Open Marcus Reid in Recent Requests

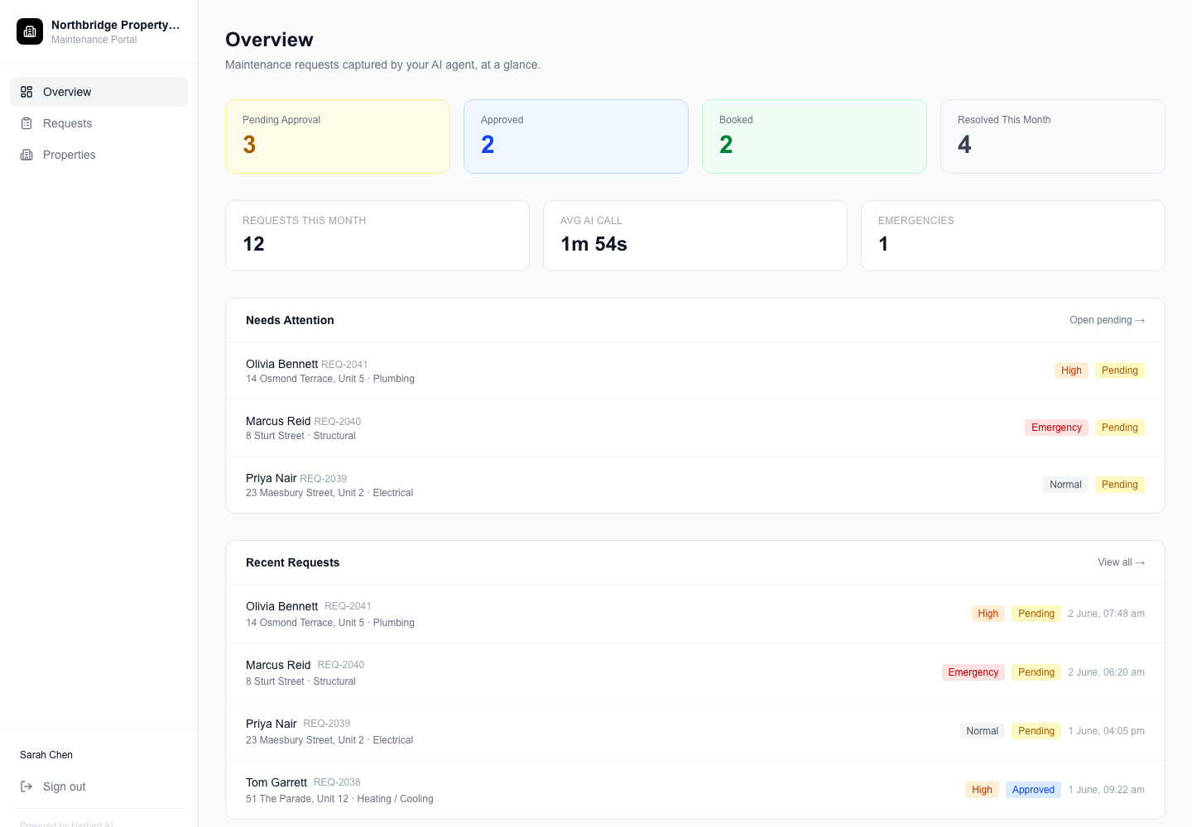695,672
